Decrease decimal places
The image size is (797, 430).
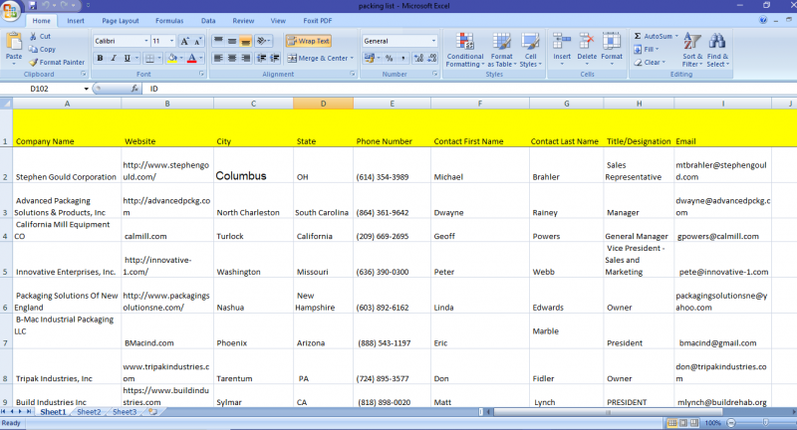coord(431,58)
